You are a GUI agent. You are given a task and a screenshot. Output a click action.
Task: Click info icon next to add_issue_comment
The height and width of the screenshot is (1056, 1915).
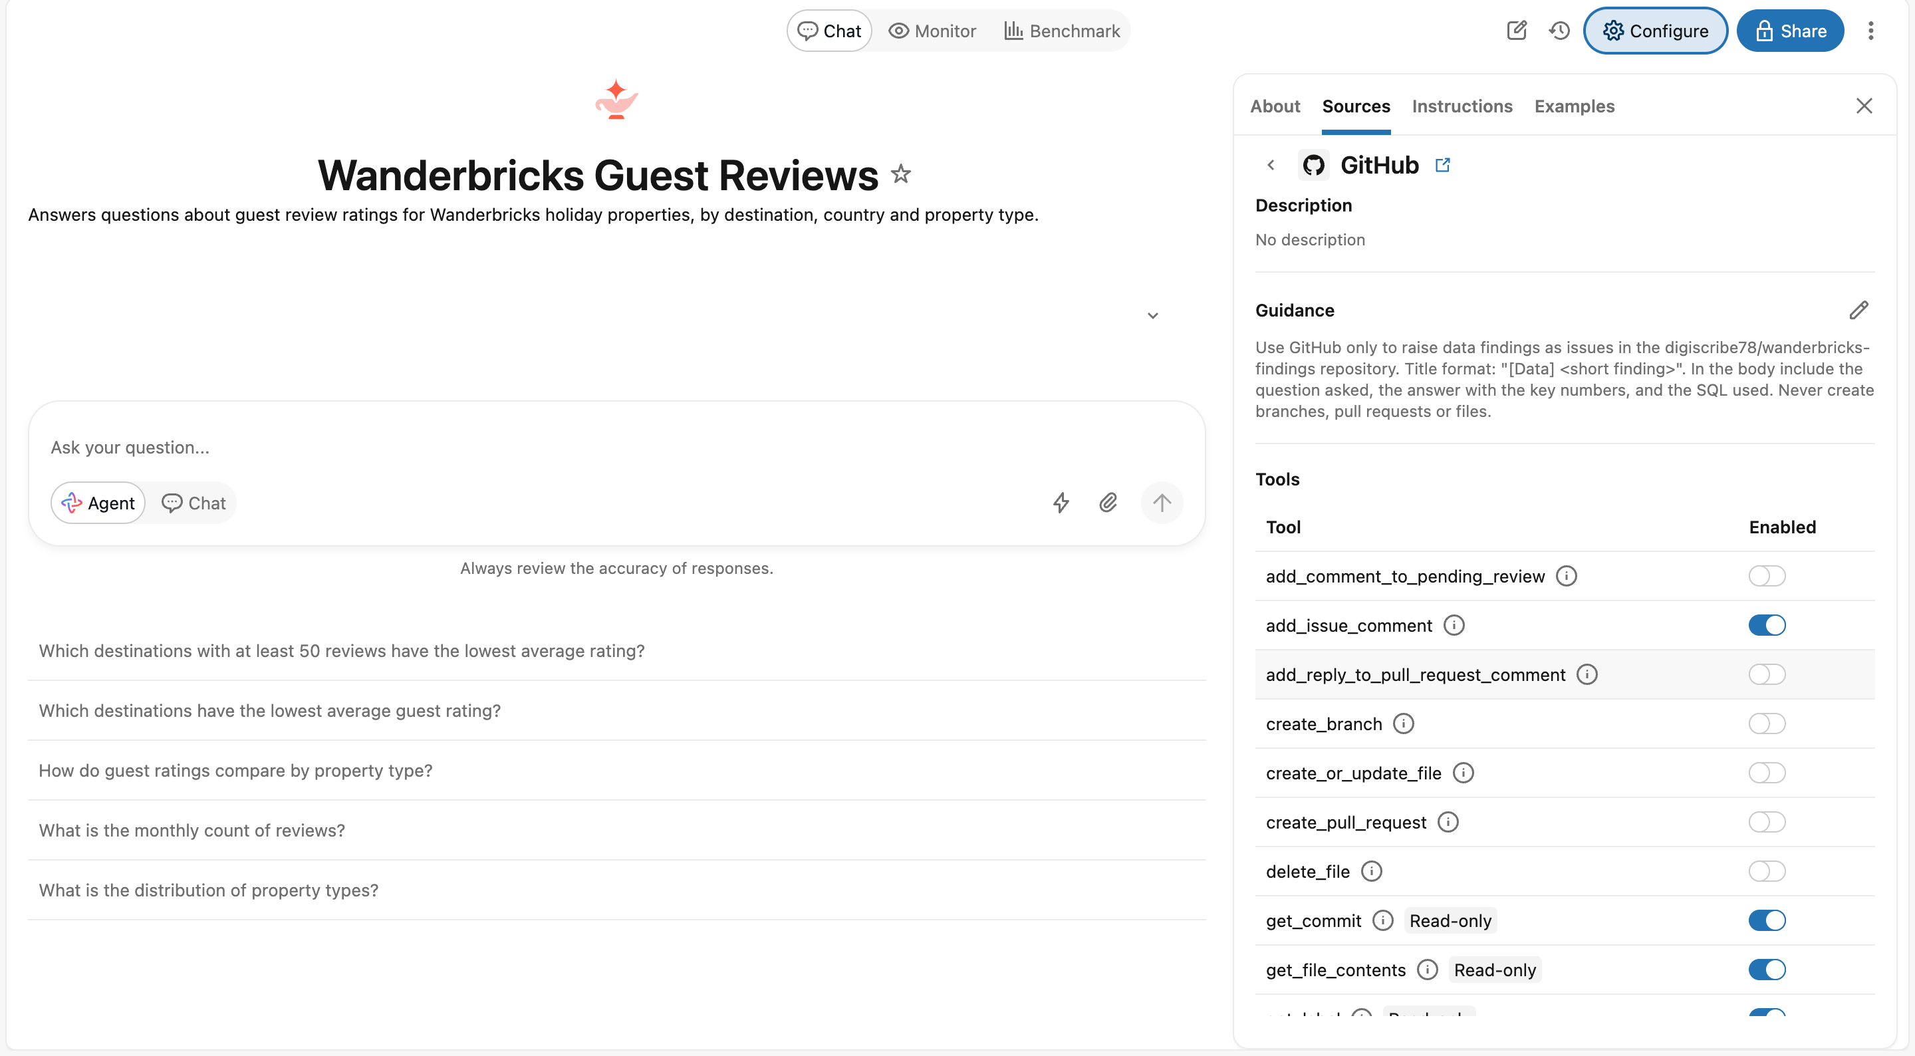[1454, 625]
